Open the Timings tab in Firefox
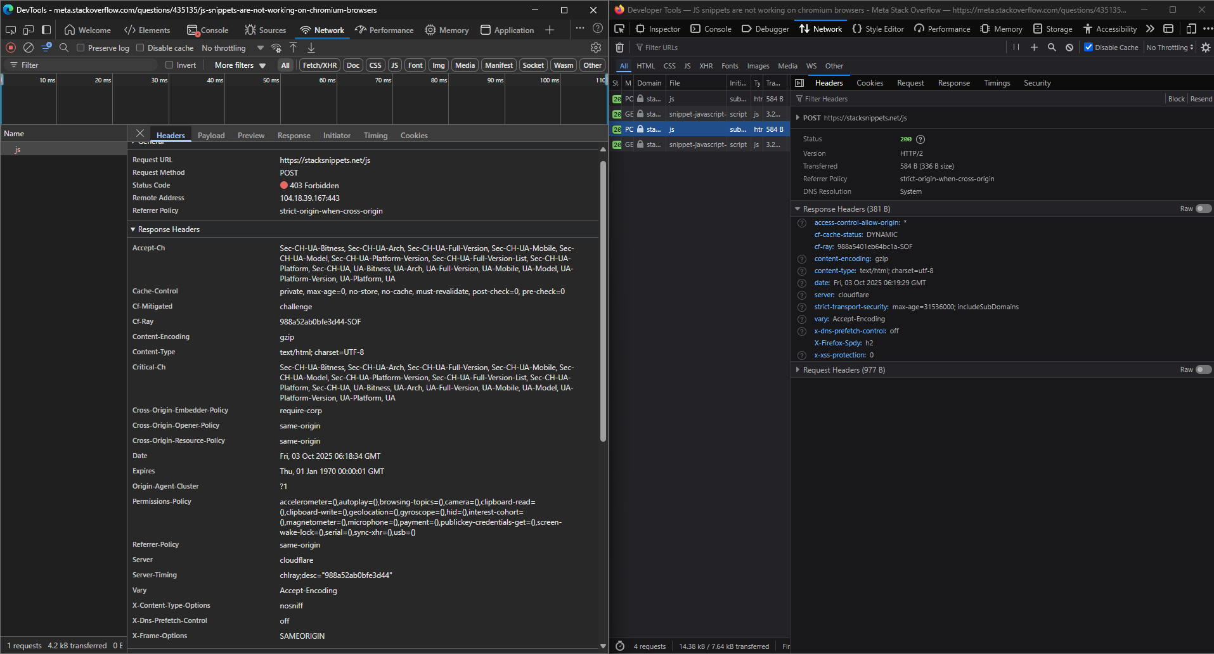Screen dimensions: 1214x654 tap(997, 83)
